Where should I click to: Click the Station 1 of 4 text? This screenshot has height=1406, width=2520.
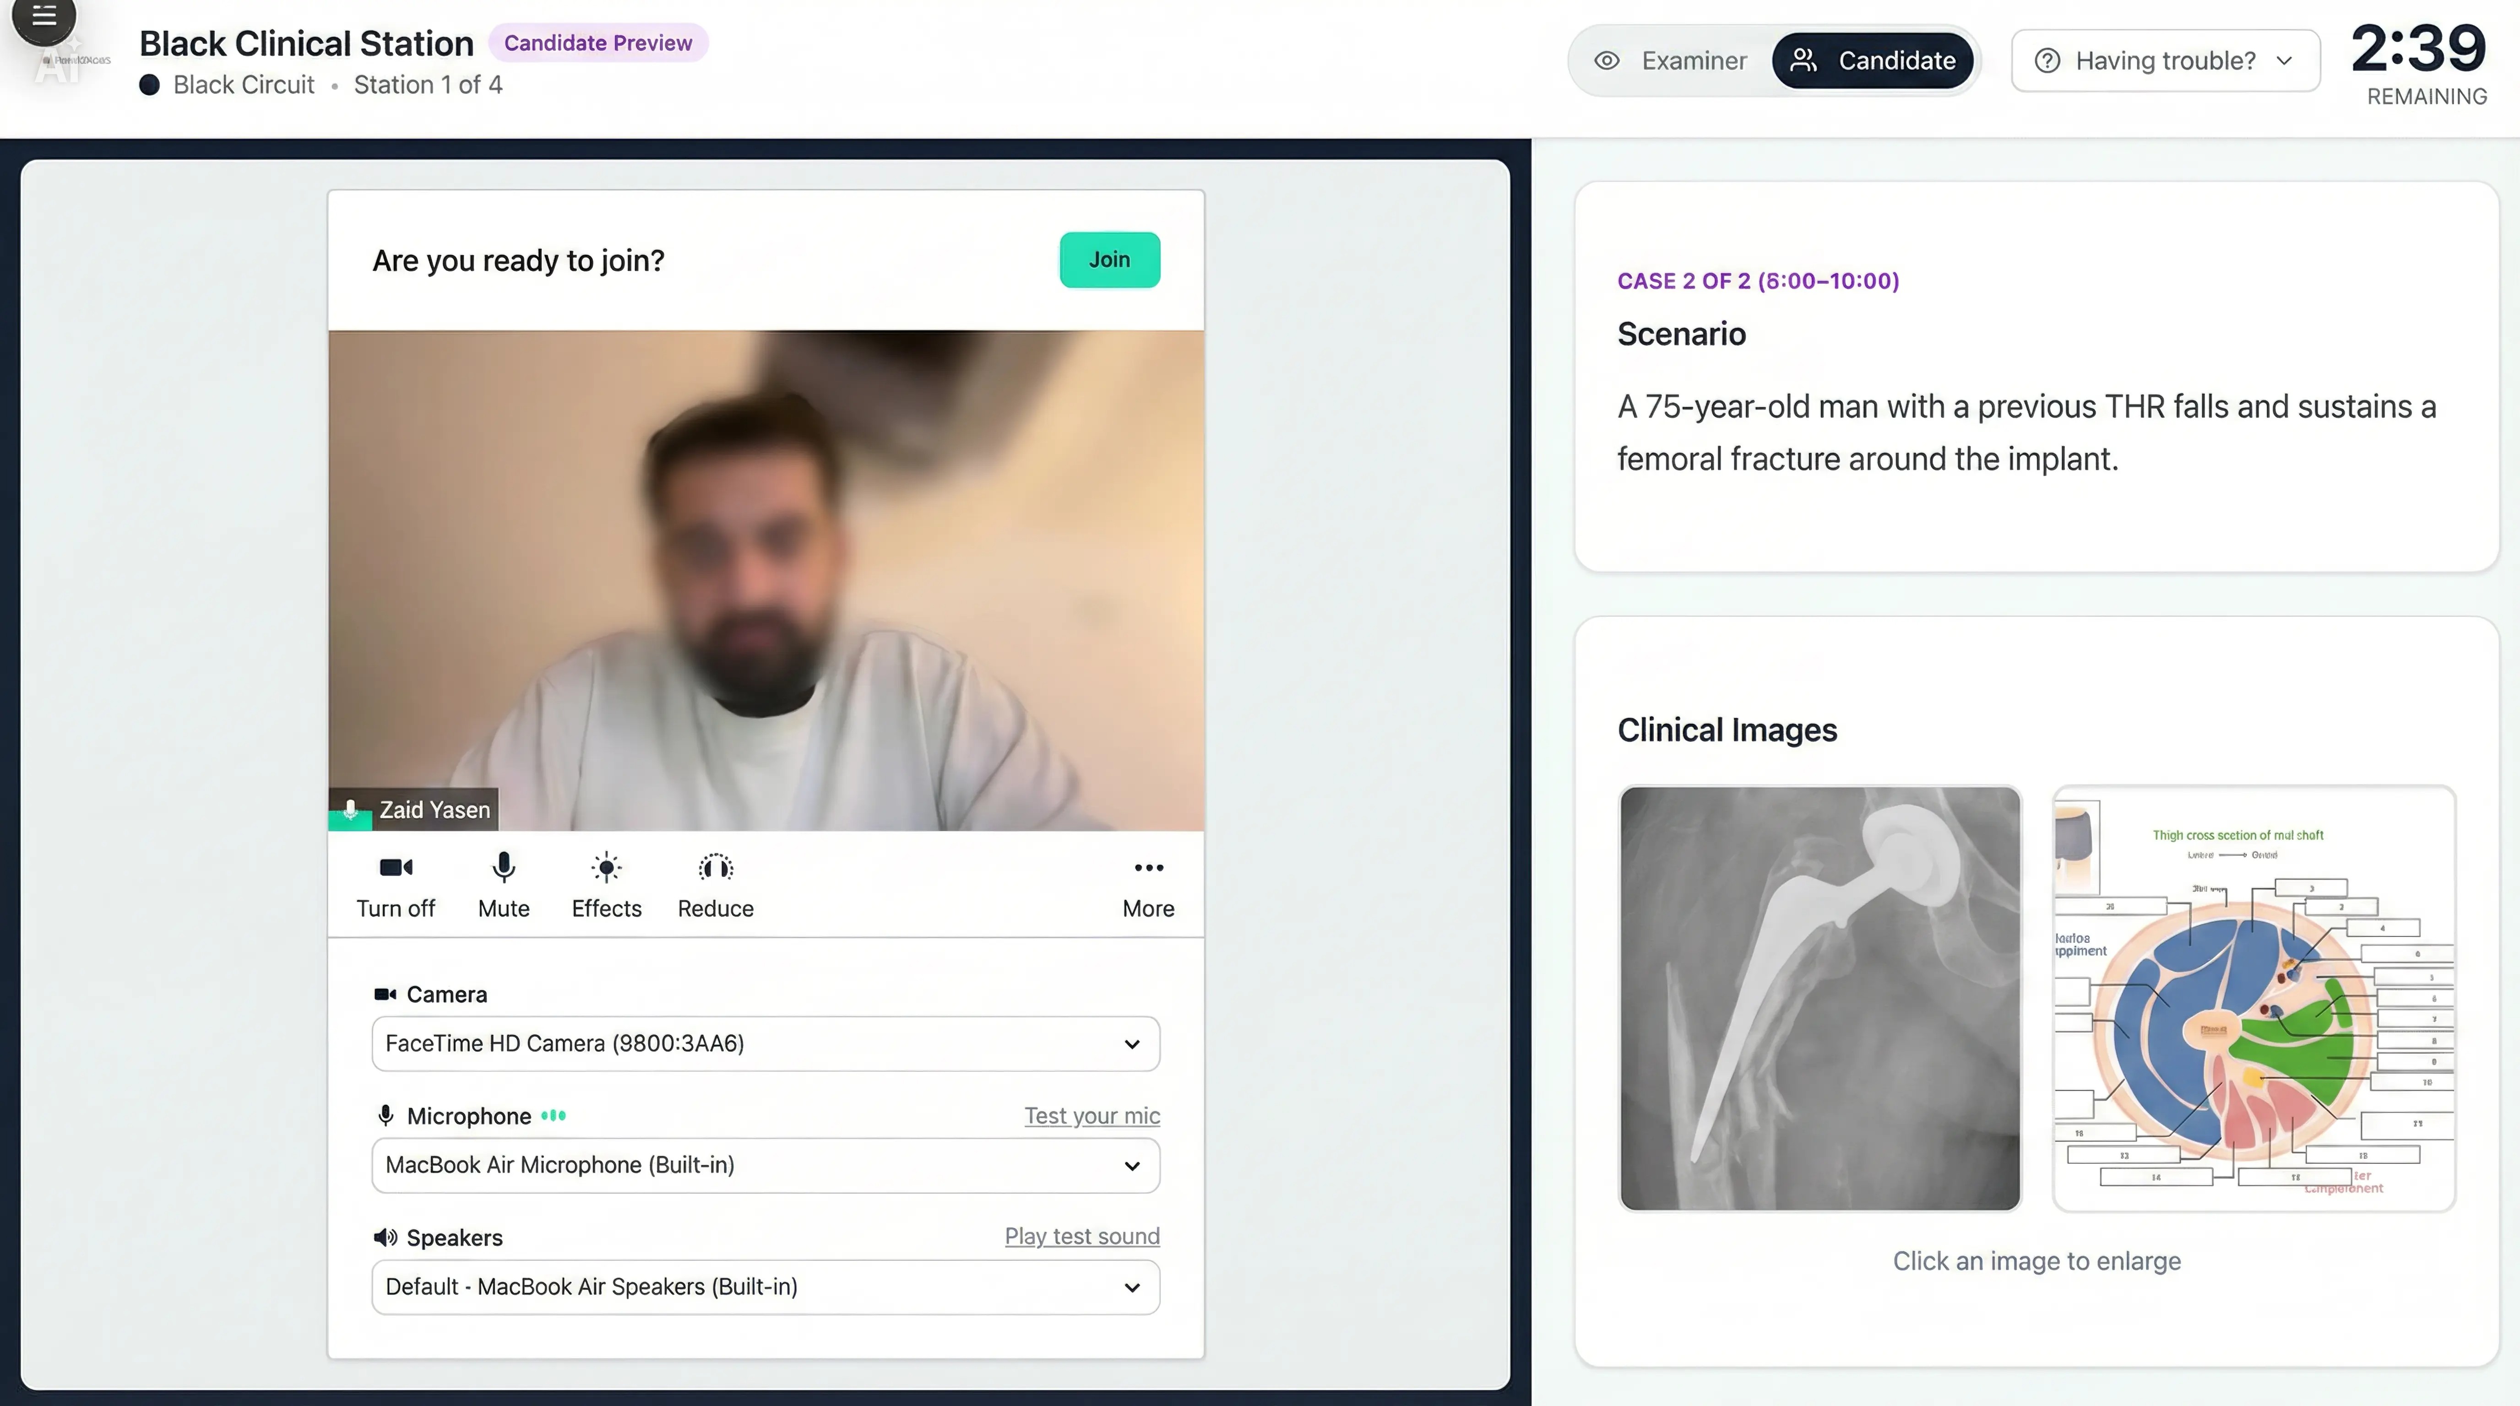(x=428, y=85)
